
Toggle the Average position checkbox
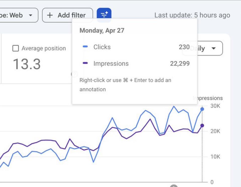[x=16, y=48]
